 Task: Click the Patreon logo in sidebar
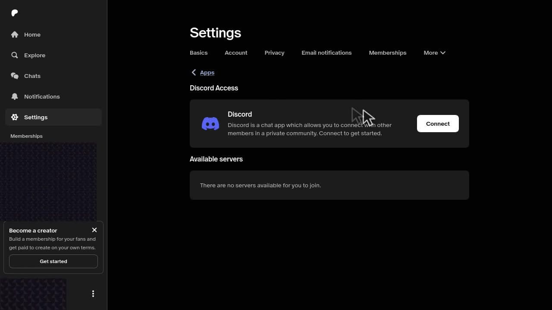(x=15, y=13)
